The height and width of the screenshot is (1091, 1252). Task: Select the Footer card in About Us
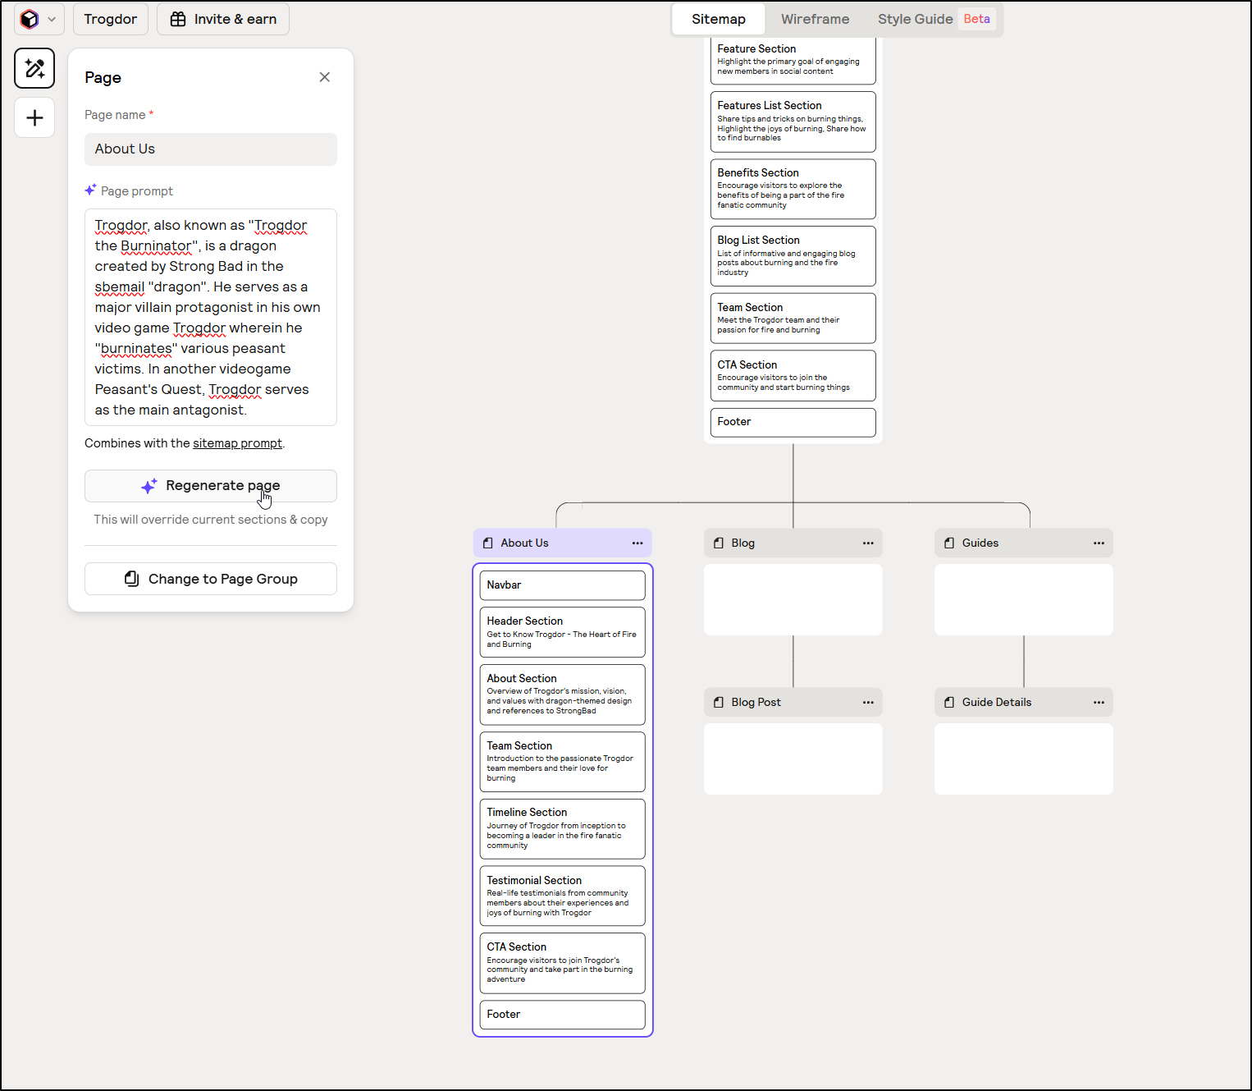pos(563,1015)
